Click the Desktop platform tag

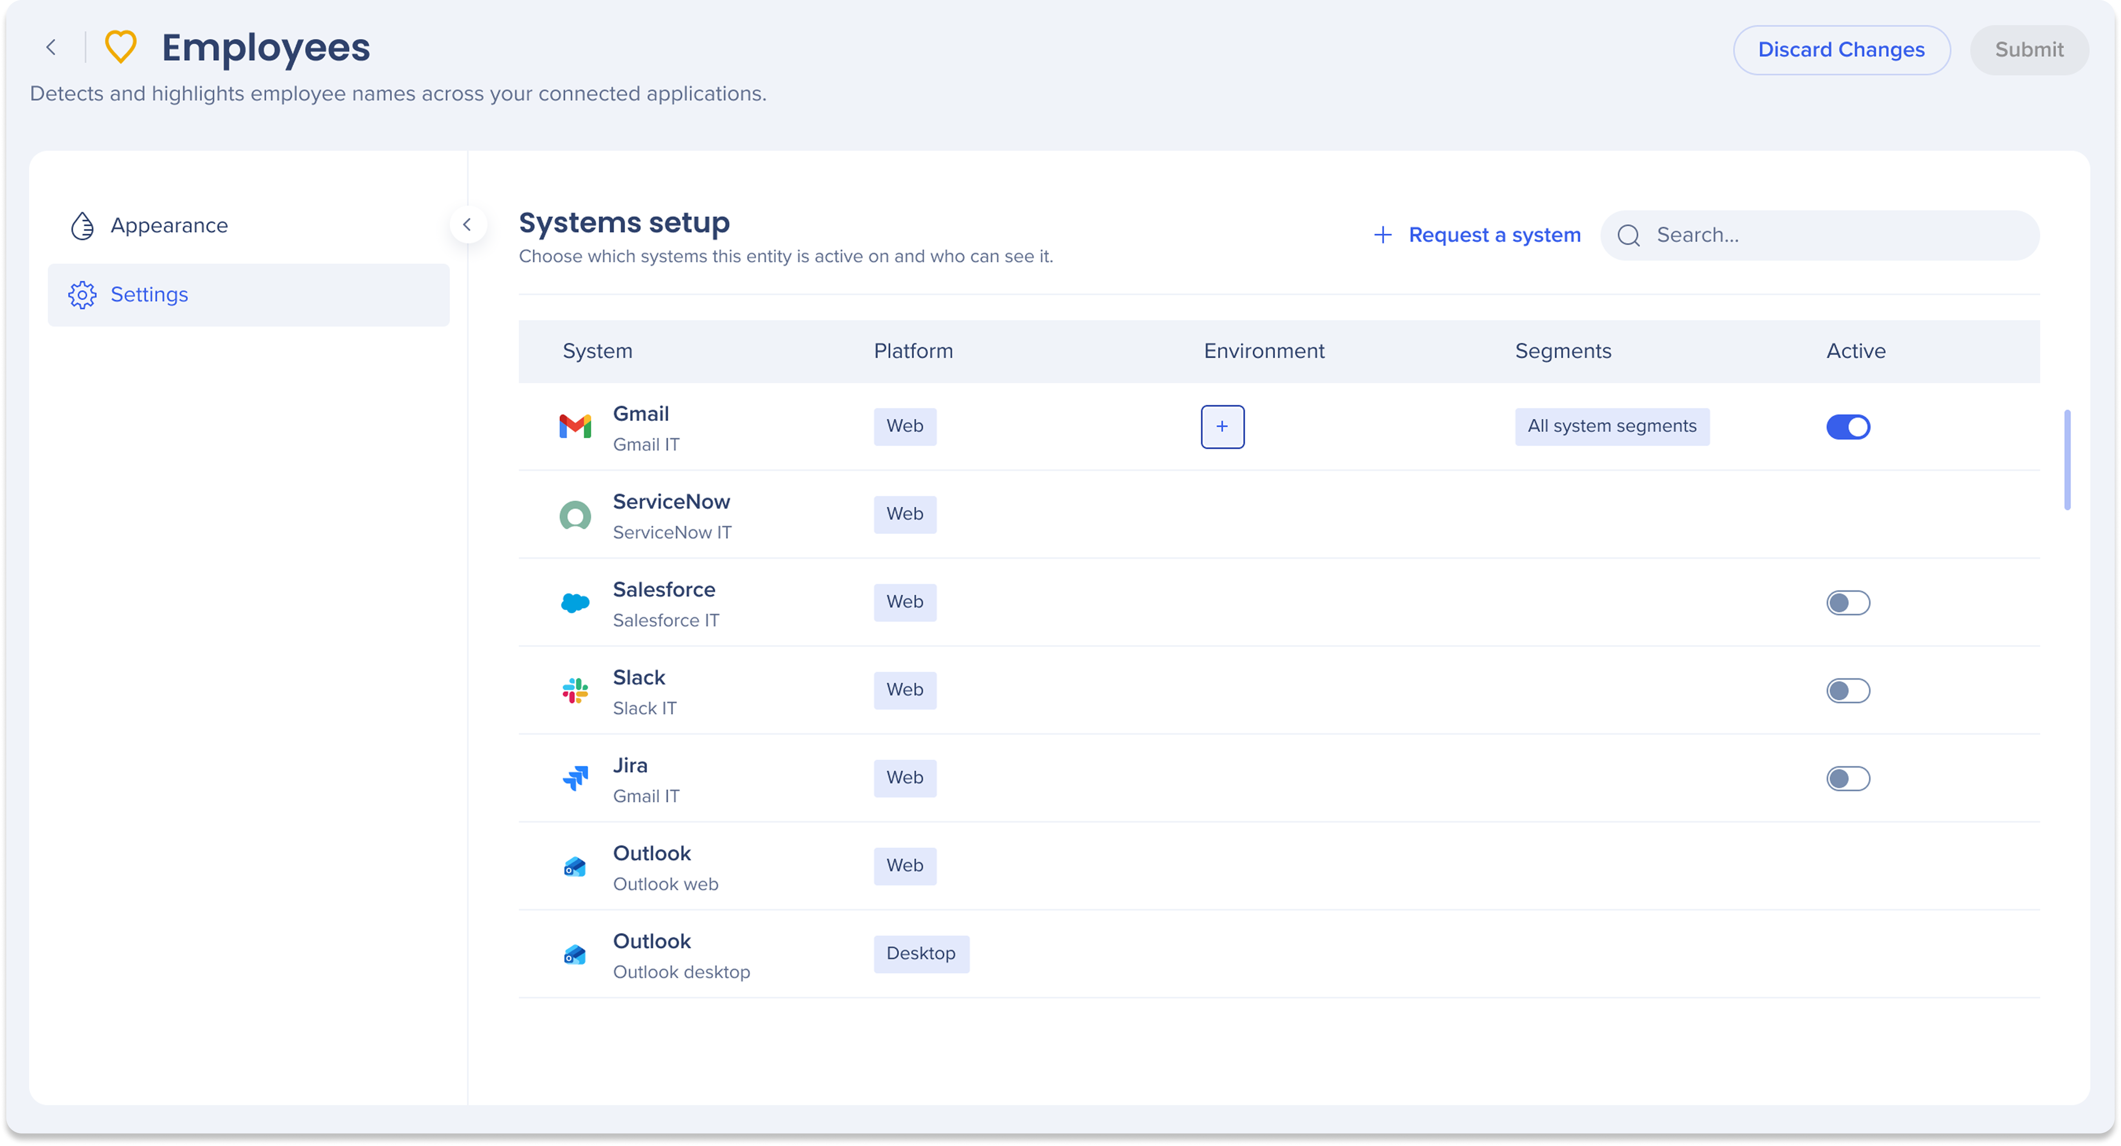pos(921,954)
